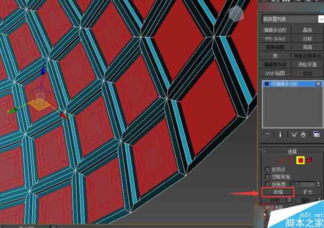This screenshot has width=324, height=228.
Task: Click the red X-axis gizmo arrow
Action: tap(64, 116)
